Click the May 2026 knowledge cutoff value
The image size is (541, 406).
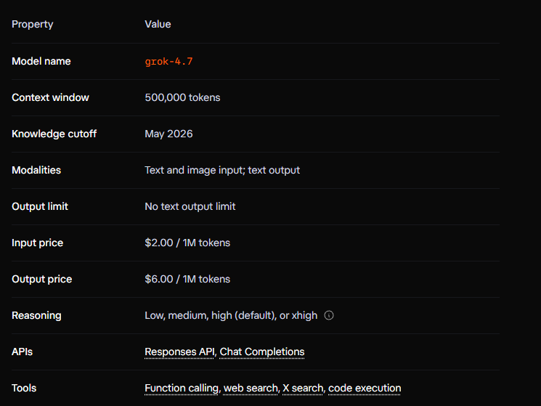(168, 134)
